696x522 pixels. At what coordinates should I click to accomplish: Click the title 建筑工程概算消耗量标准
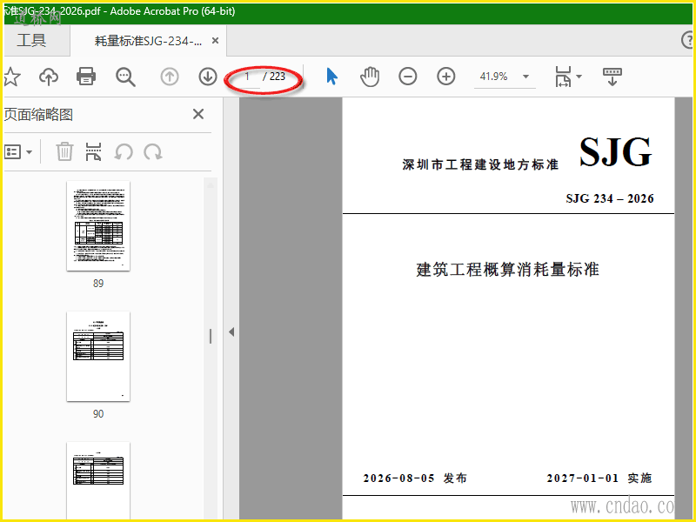click(508, 270)
